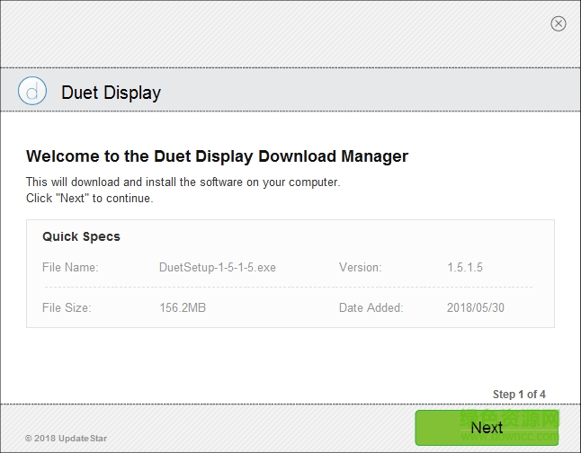The width and height of the screenshot is (581, 453).
Task: Click the Duet Display round logo icon
Action: pos(32,92)
